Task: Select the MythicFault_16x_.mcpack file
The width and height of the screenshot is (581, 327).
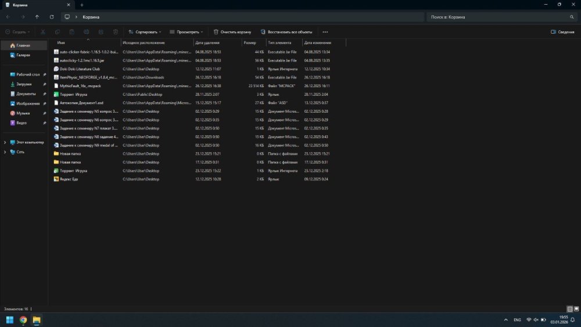Action: [80, 86]
